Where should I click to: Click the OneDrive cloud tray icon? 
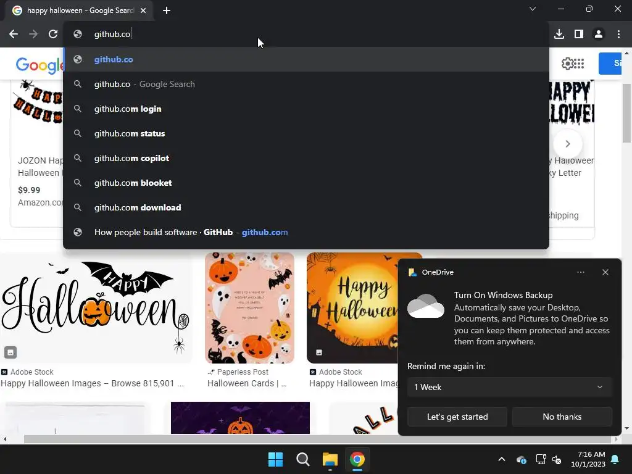tap(521, 459)
